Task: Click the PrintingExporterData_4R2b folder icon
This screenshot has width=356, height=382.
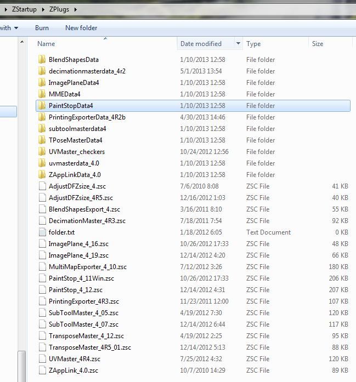Action: [x=42, y=117]
